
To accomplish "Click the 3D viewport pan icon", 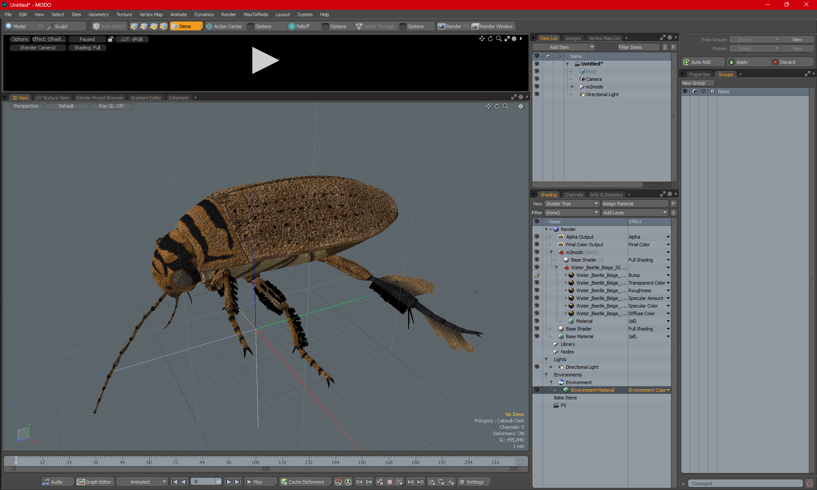I will click(x=488, y=106).
